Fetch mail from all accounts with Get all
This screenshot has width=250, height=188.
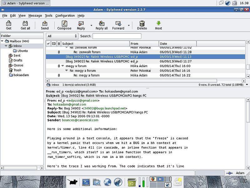(x=25, y=25)
